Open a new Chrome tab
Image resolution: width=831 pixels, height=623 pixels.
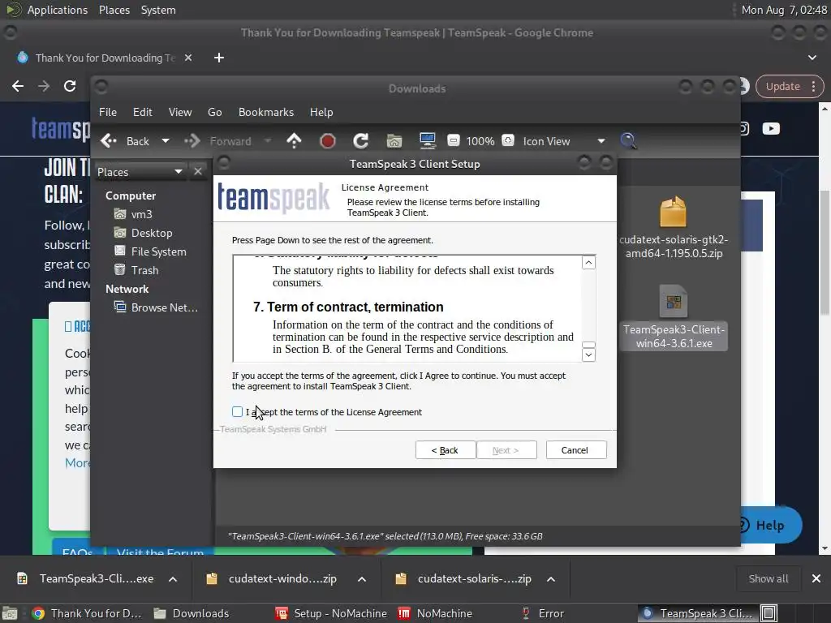pyautogui.click(x=219, y=58)
